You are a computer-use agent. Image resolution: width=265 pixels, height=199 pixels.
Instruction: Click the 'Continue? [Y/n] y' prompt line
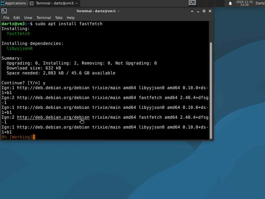click(x=24, y=83)
